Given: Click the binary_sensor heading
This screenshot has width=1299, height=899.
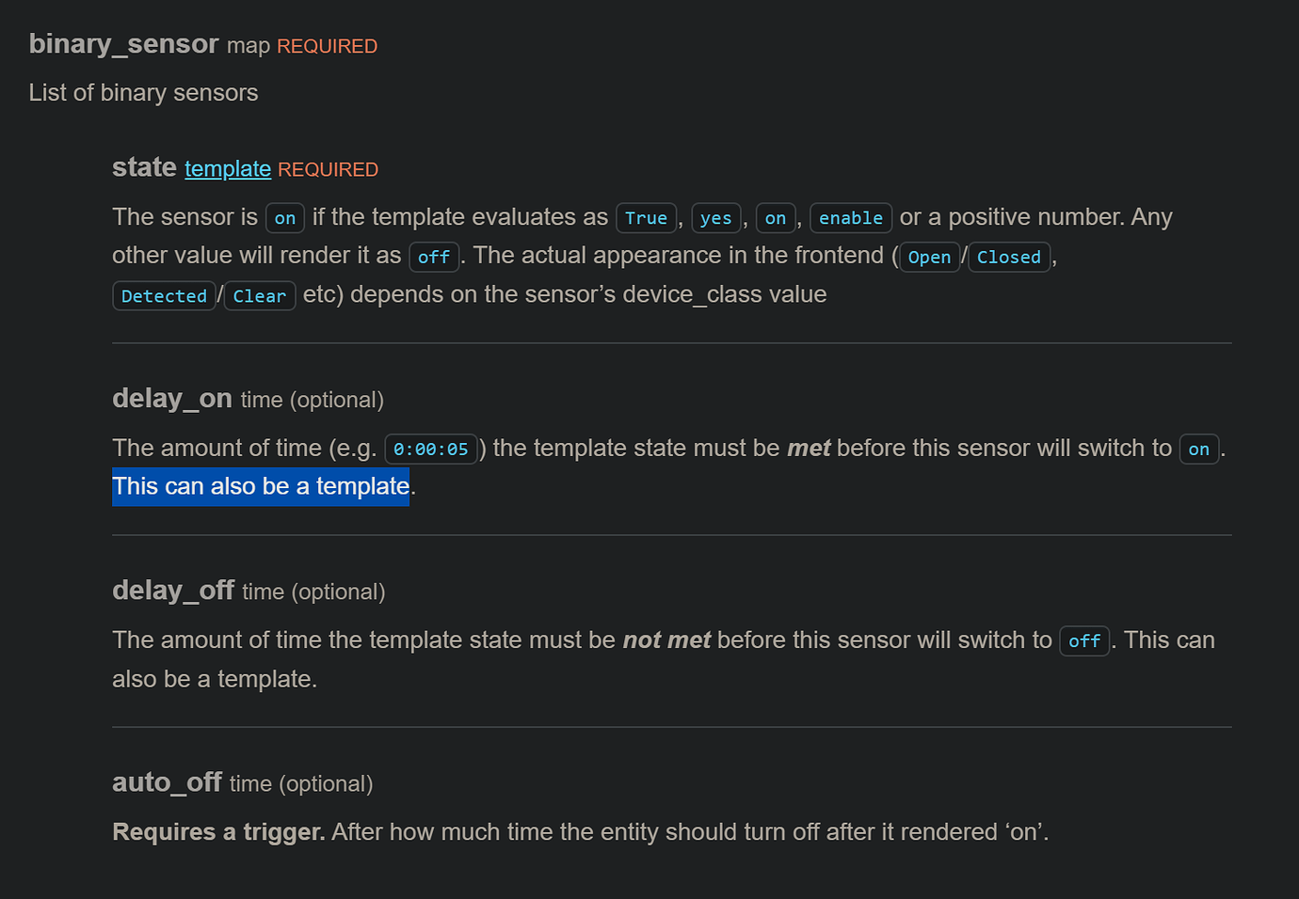Looking at the screenshot, I should pos(123,43).
